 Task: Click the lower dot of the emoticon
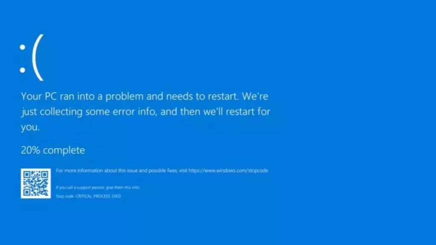[23, 70]
